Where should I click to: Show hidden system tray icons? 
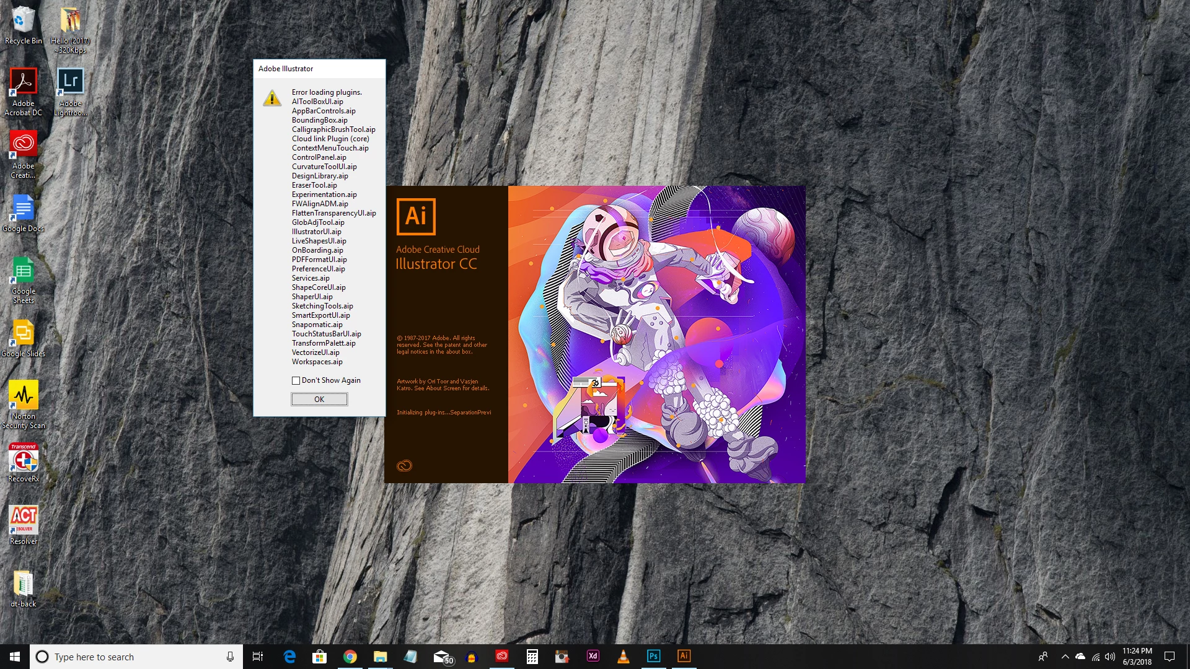pyautogui.click(x=1065, y=657)
